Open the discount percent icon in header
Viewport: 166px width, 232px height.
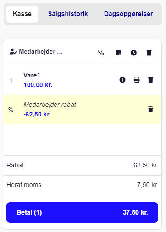[101, 53]
